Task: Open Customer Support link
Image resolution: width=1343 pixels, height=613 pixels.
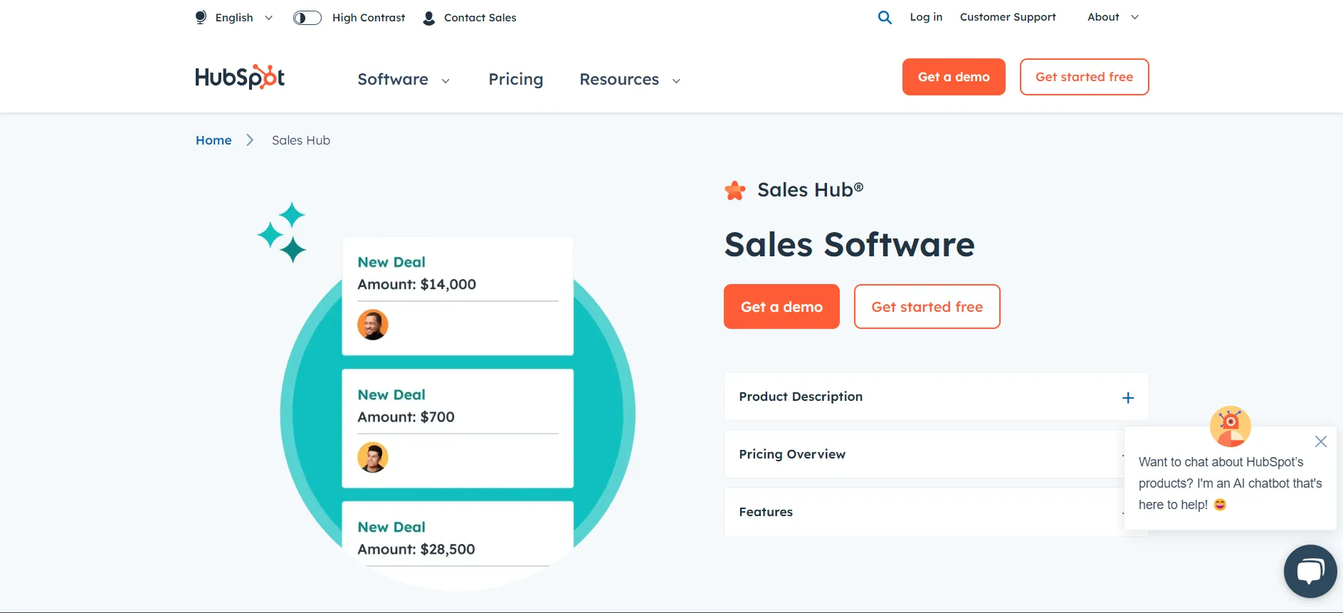Action: click(x=1008, y=17)
